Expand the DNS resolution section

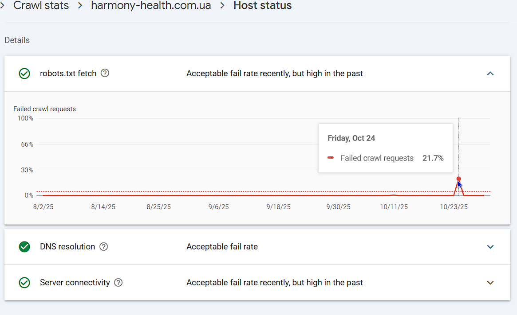[x=490, y=247]
